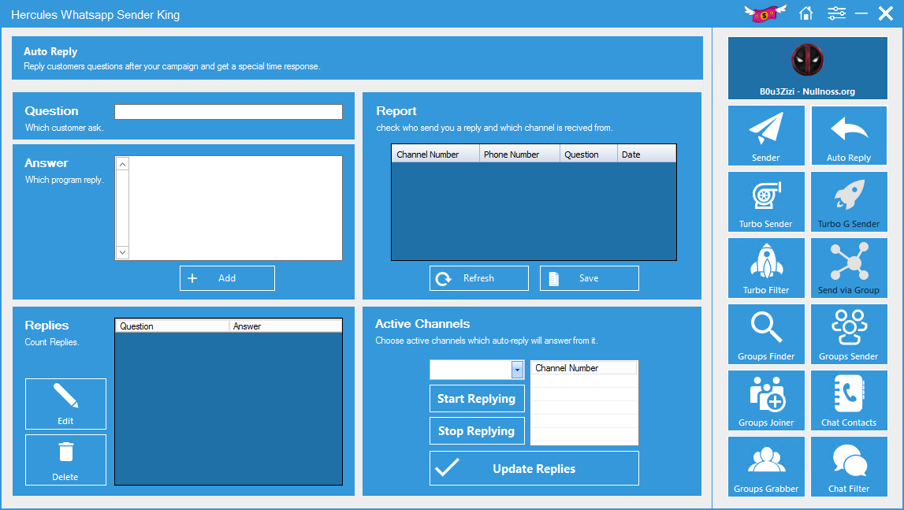
Task: Edit the selected reply
Action: coord(65,404)
